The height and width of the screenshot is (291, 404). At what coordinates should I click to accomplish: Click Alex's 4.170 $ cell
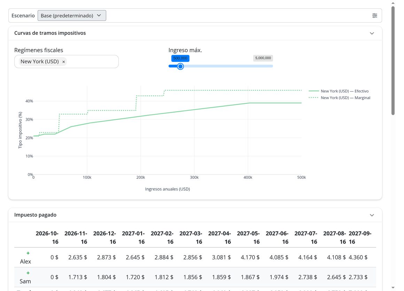tap(250, 257)
